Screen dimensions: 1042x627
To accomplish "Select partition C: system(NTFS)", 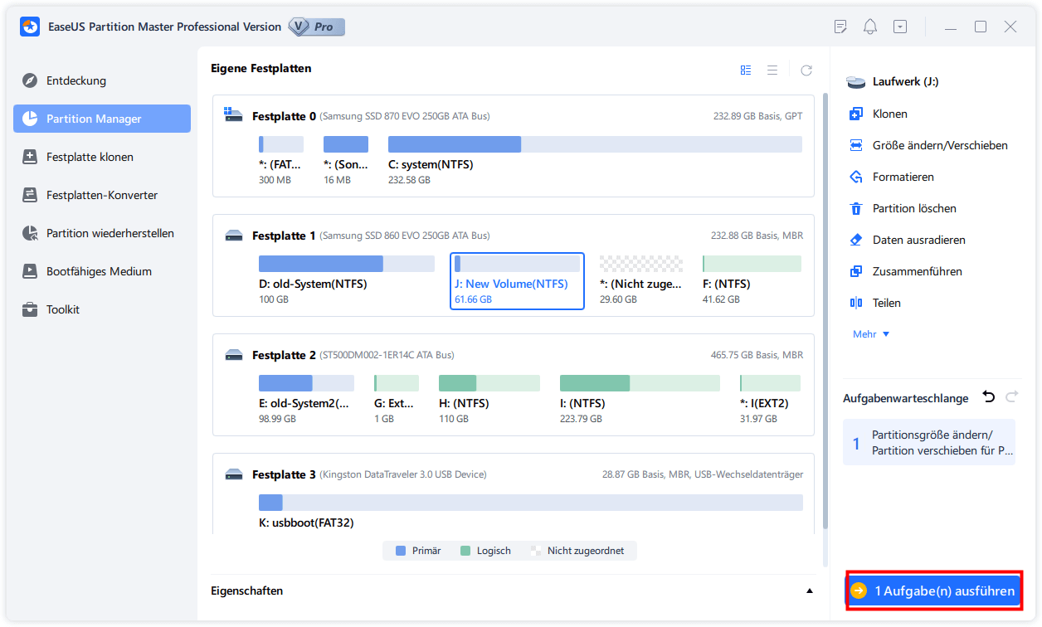I will 595,161.
